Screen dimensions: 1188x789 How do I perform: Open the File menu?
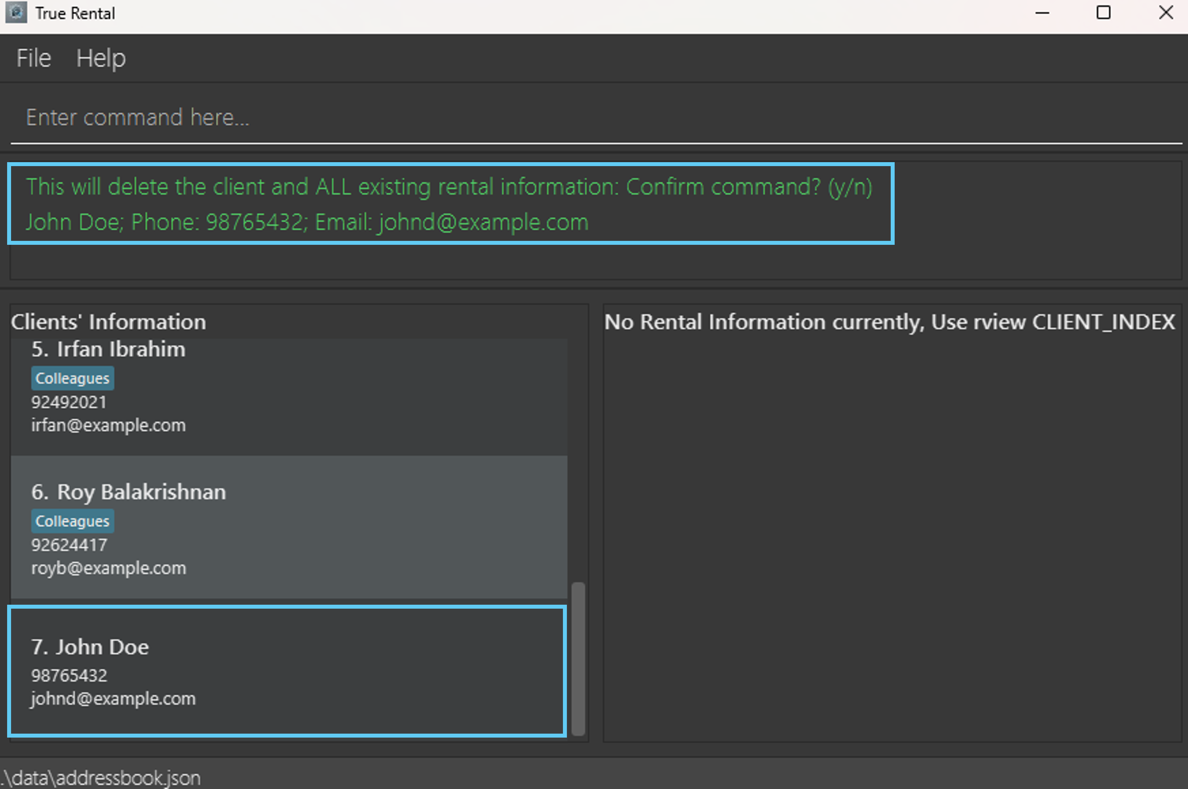pyautogui.click(x=33, y=59)
